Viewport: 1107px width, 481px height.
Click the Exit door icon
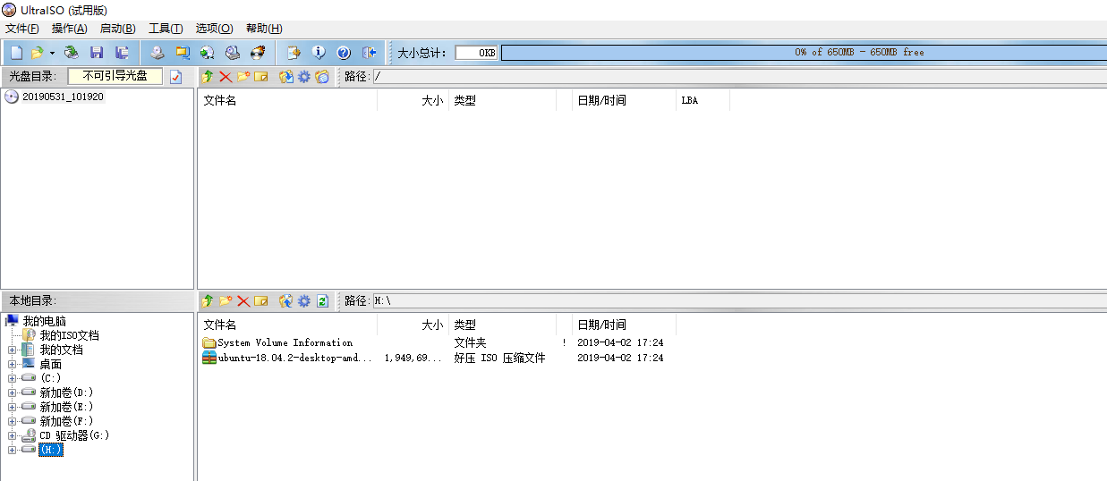click(x=368, y=53)
